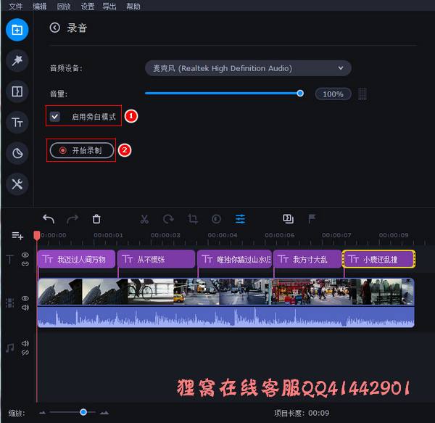The image size is (435, 423).
Task: Open the Import media sidebar icon
Action: pos(17,30)
